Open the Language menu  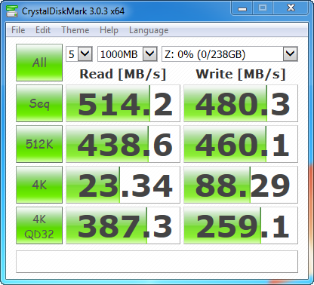pyautogui.click(x=149, y=30)
